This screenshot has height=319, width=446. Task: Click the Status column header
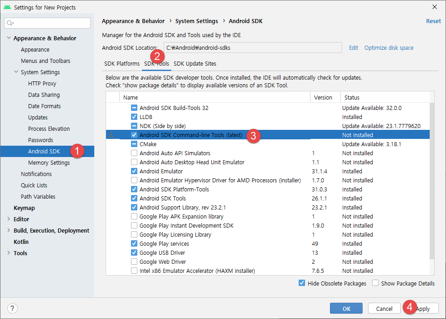385,97
